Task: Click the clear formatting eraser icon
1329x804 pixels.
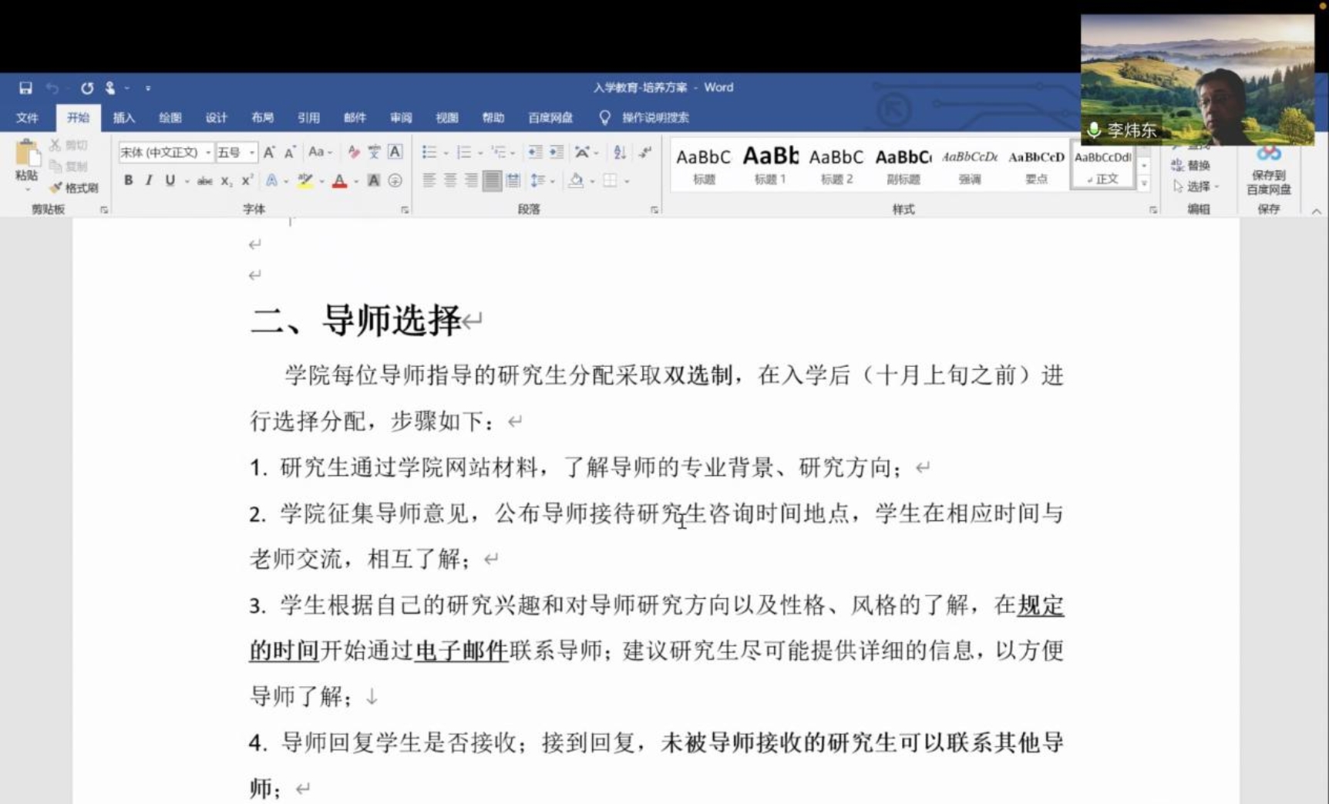Action: click(x=354, y=152)
